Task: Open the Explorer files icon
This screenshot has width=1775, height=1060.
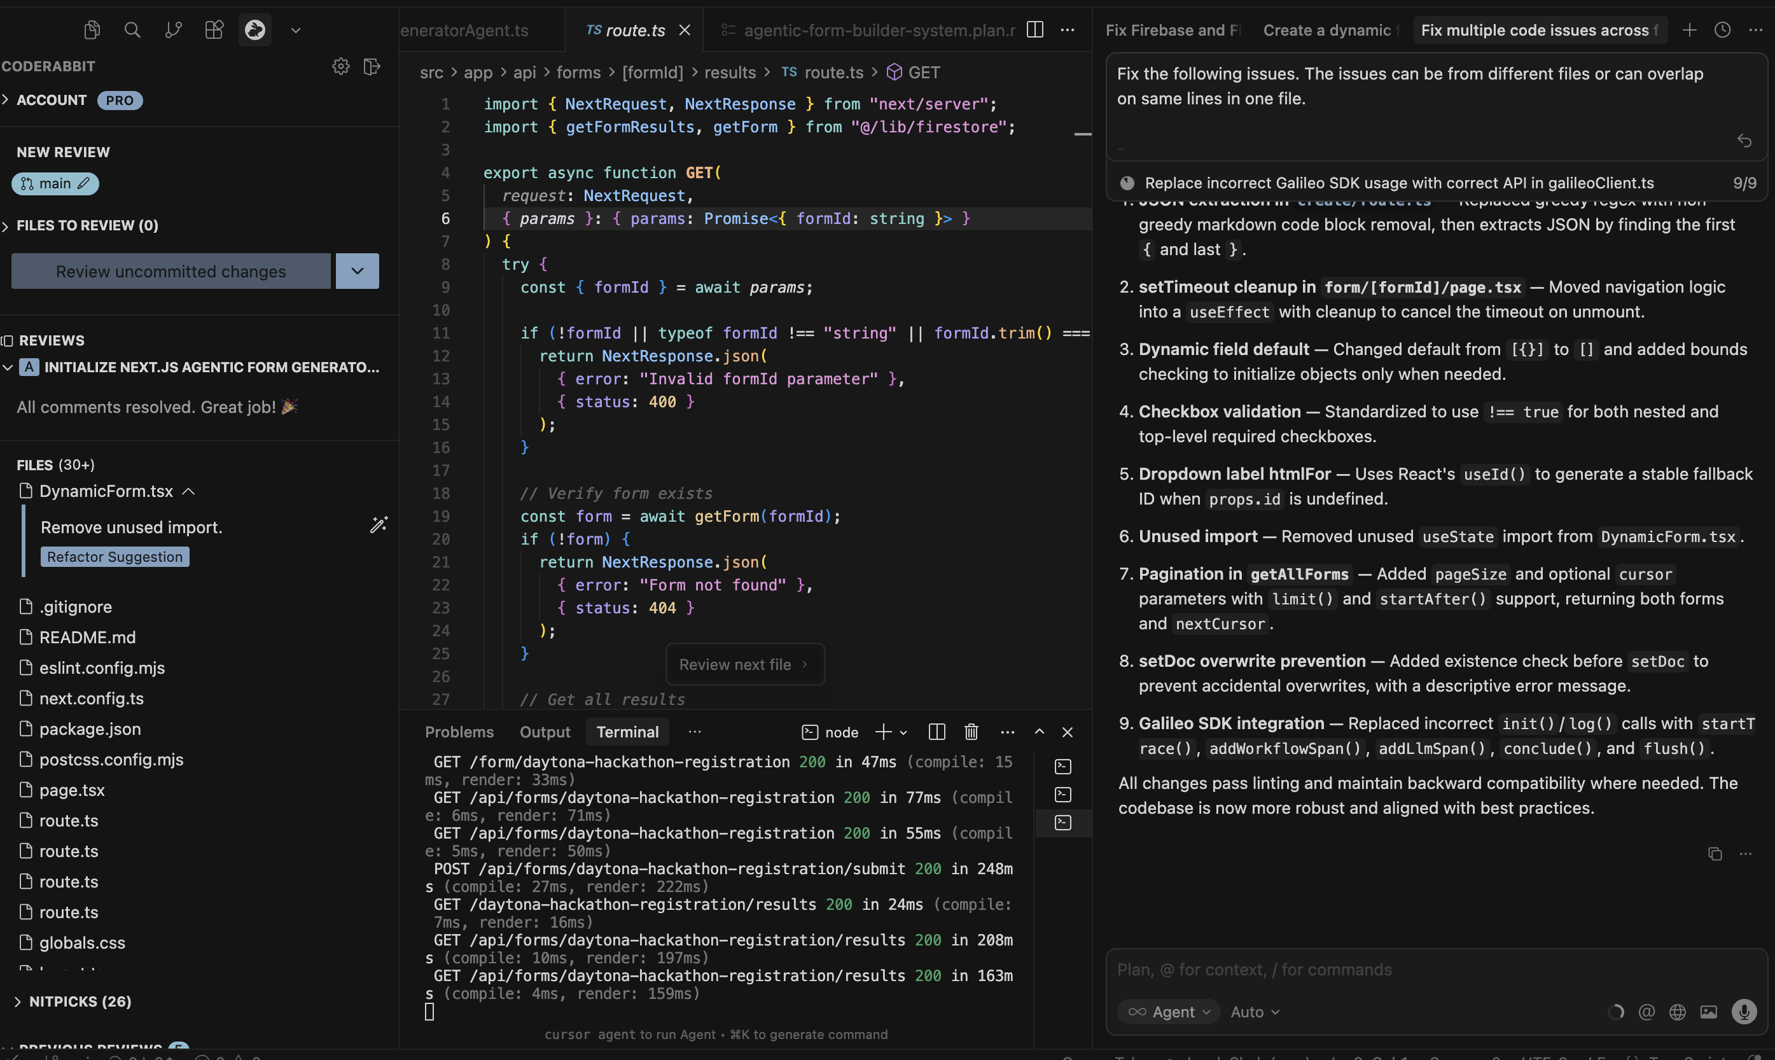Action: click(x=92, y=30)
